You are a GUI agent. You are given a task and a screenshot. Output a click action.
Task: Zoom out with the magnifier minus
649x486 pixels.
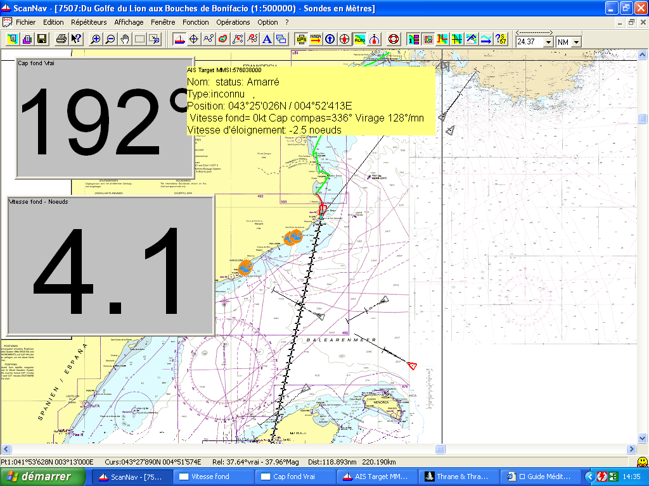coord(110,39)
